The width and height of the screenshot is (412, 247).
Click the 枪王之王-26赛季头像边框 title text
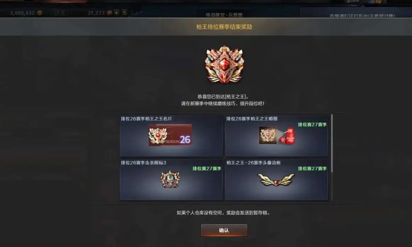[254, 163]
